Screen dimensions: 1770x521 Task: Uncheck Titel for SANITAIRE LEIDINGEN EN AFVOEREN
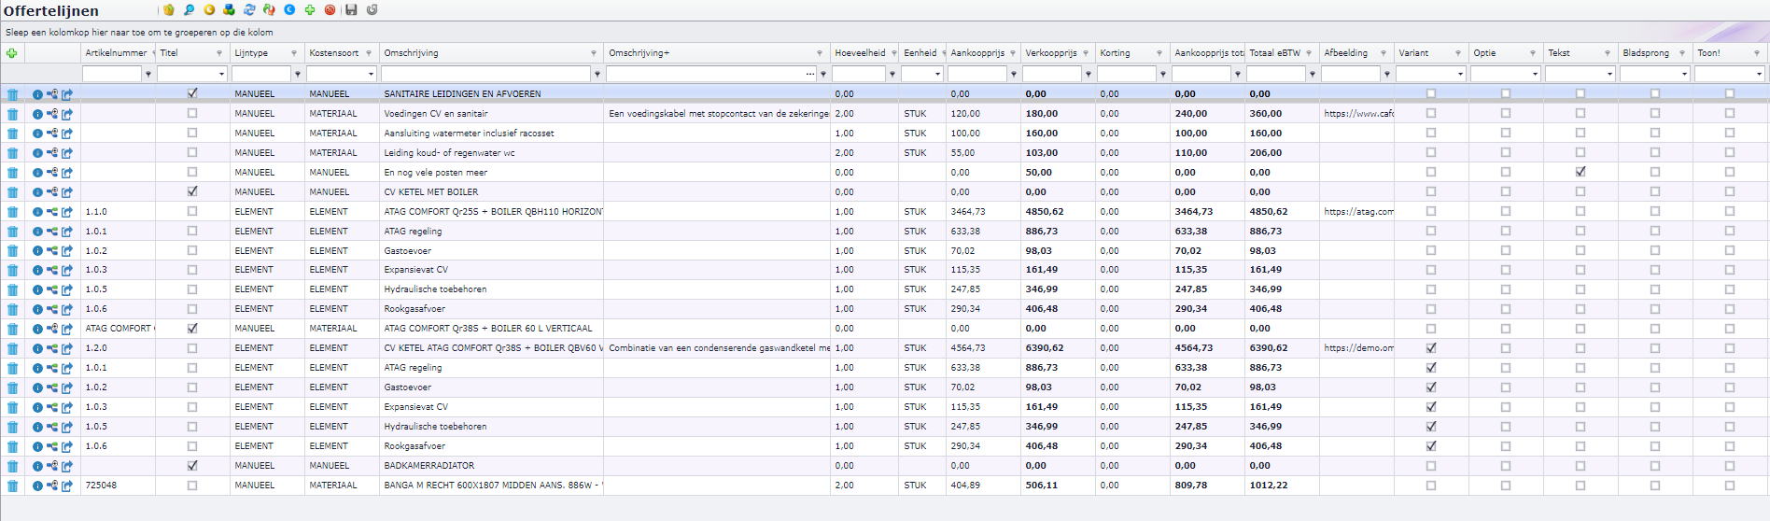coord(192,93)
